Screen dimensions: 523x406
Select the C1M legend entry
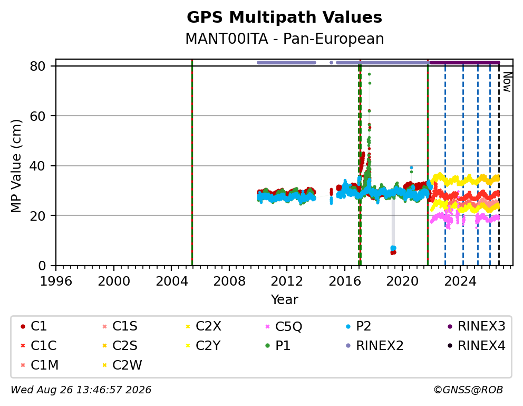[40, 365]
